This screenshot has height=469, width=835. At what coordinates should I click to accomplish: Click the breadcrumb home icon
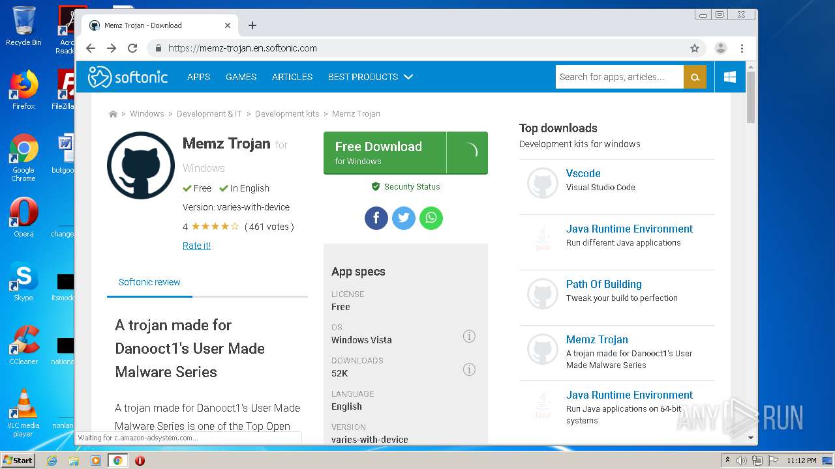coord(113,114)
